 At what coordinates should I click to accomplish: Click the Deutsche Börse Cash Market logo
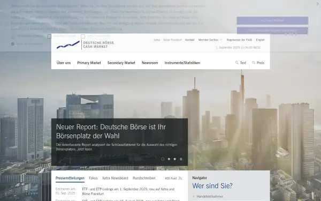click(x=85, y=44)
